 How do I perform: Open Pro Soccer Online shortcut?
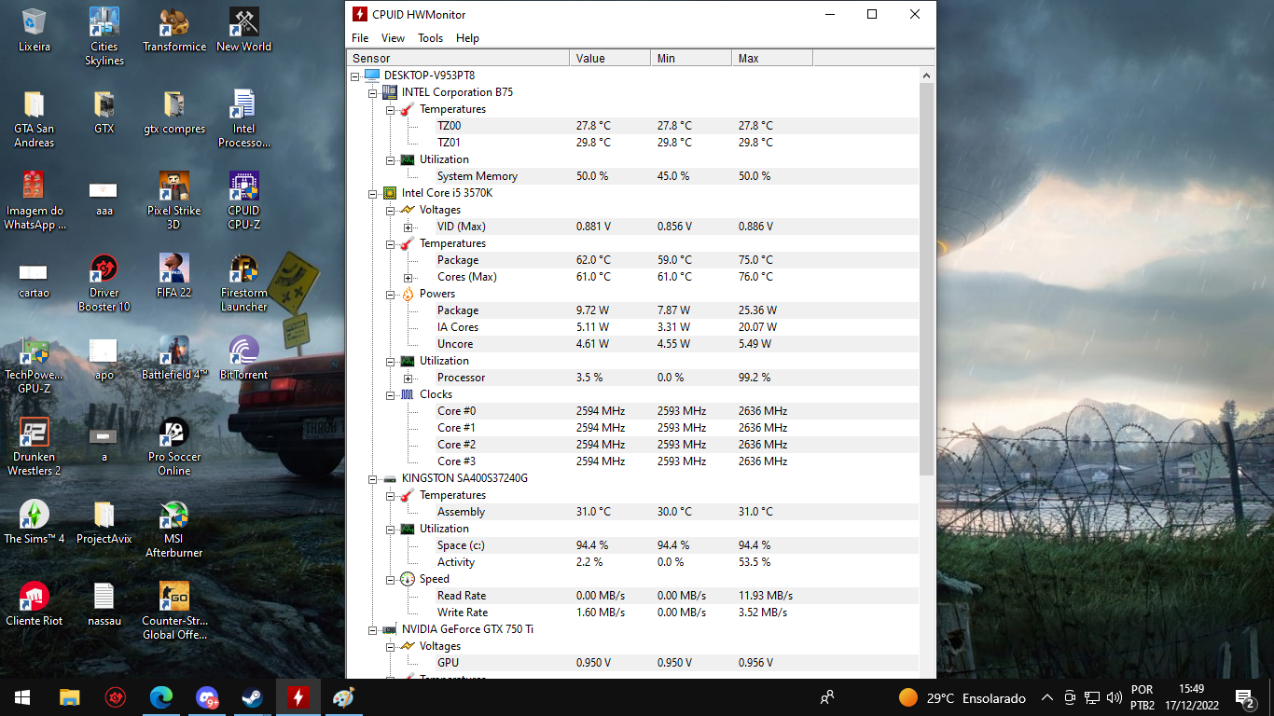click(174, 447)
